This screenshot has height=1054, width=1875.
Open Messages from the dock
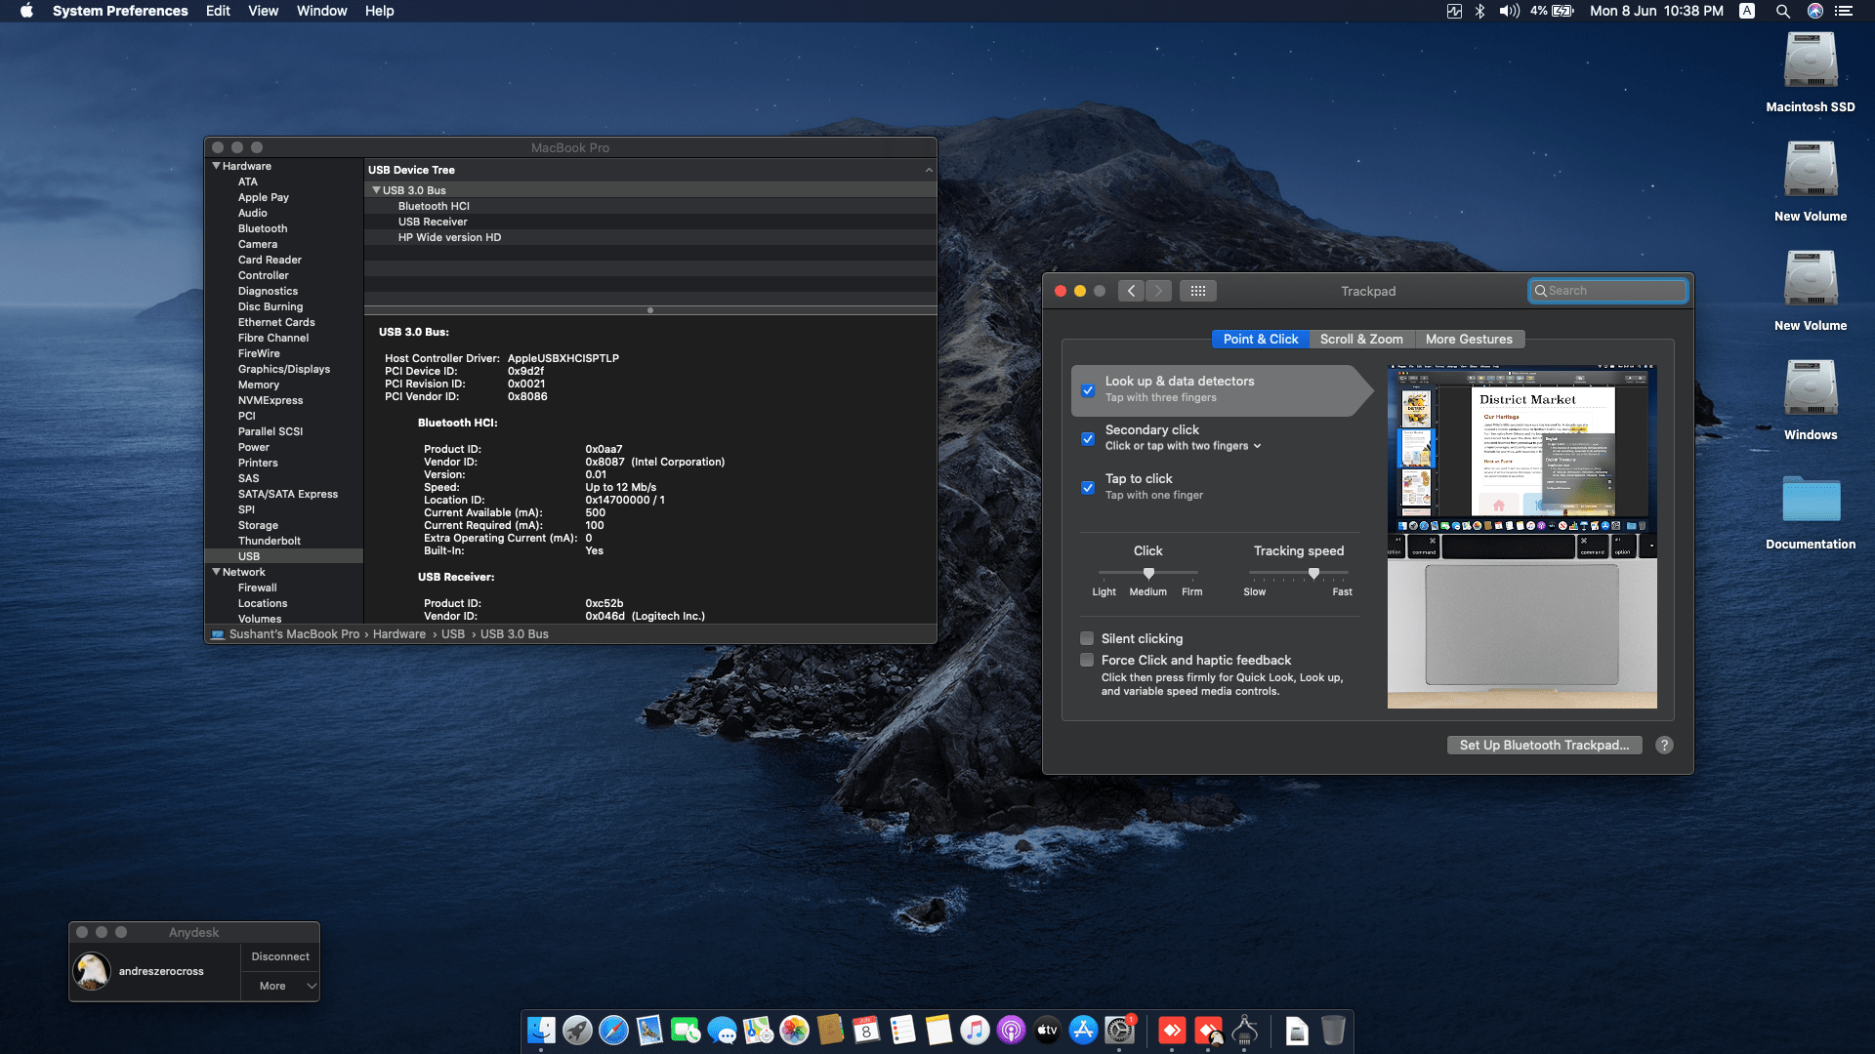722,1031
